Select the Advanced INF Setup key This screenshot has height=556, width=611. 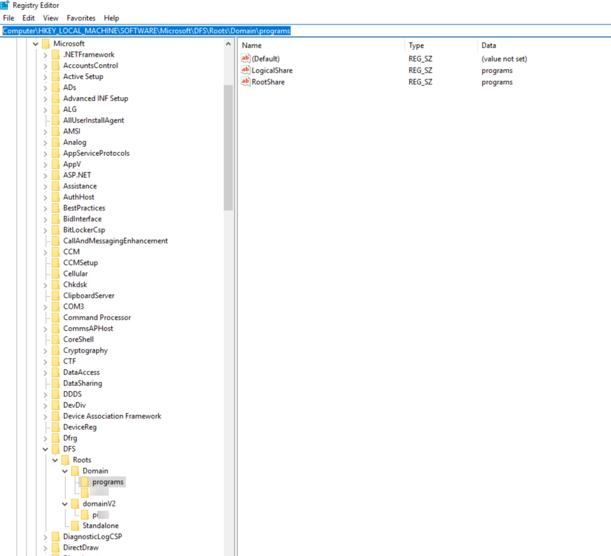coord(96,98)
